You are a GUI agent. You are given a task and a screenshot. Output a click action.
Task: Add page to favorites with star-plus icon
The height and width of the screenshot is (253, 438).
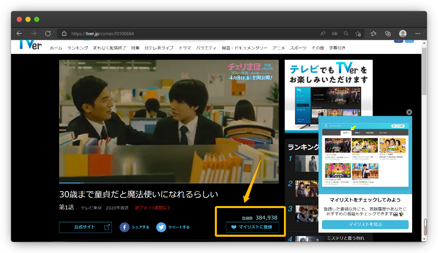[358, 34]
